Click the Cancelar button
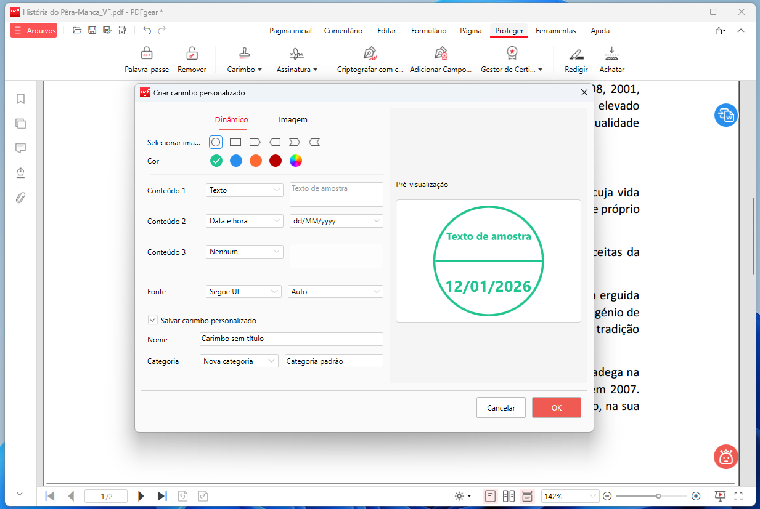This screenshot has height=509, width=760. pos(501,407)
